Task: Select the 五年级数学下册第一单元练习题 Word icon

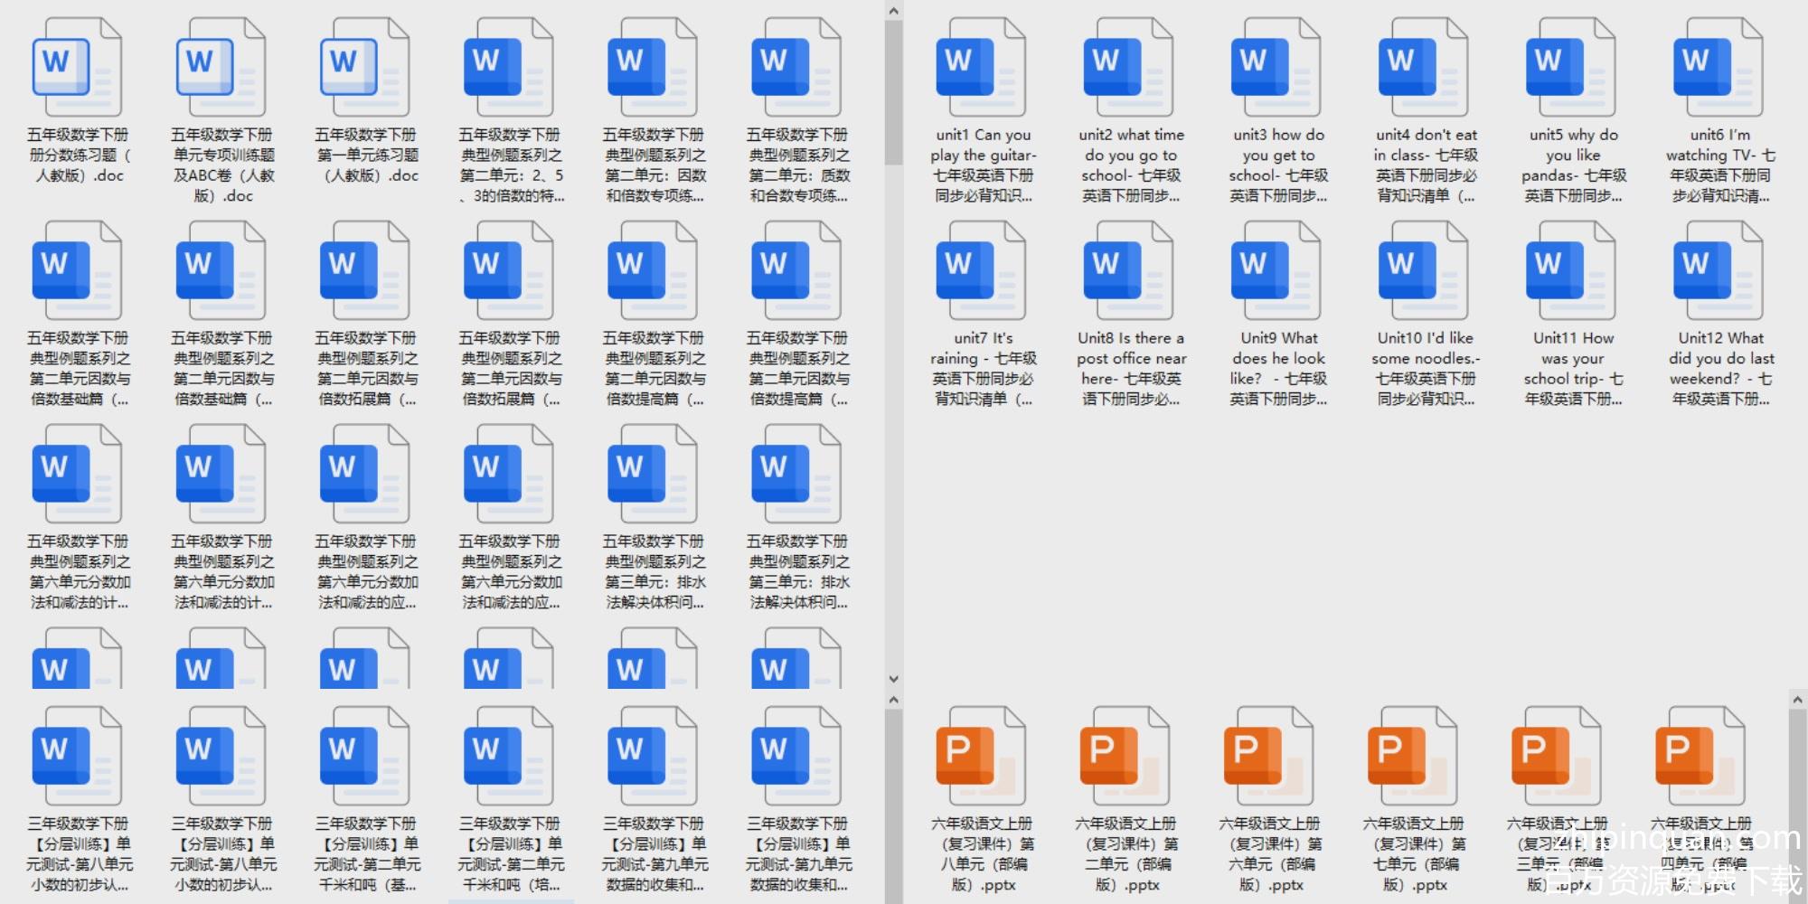Action: pyautogui.click(x=364, y=68)
